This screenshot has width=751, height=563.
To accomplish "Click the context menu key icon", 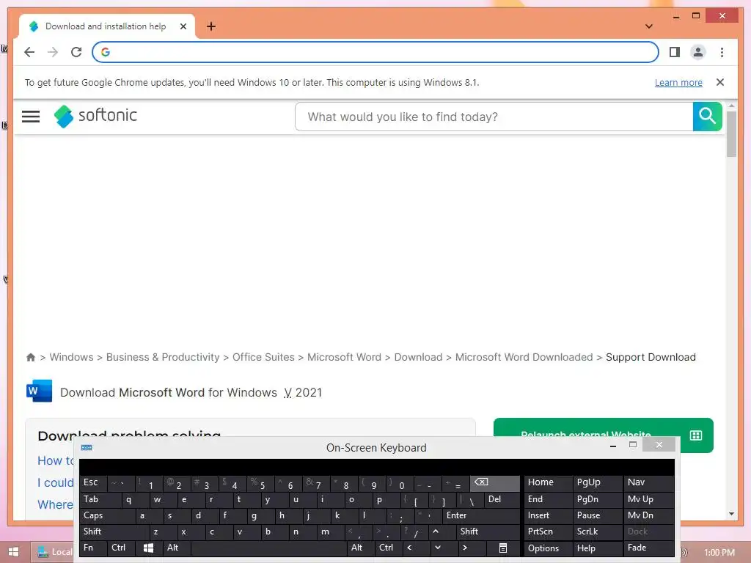I will click(503, 548).
